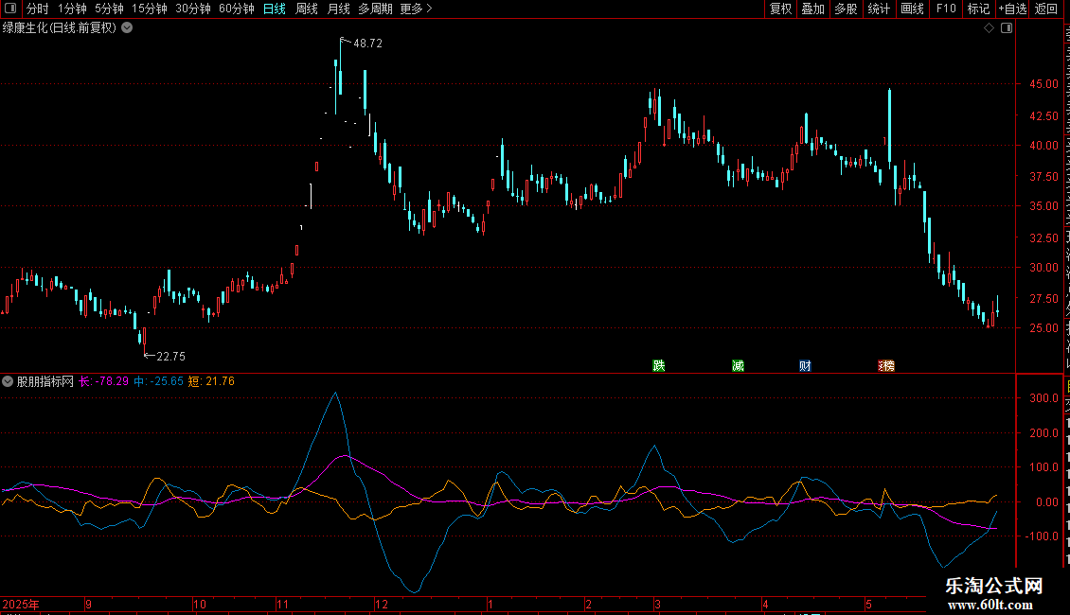Click the 300.0 indicator axis label
This screenshot has width=1070, height=615.
tap(1044, 398)
